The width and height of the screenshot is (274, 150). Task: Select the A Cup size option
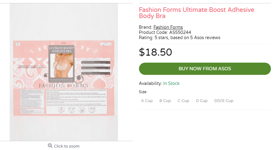coord(147,101)
